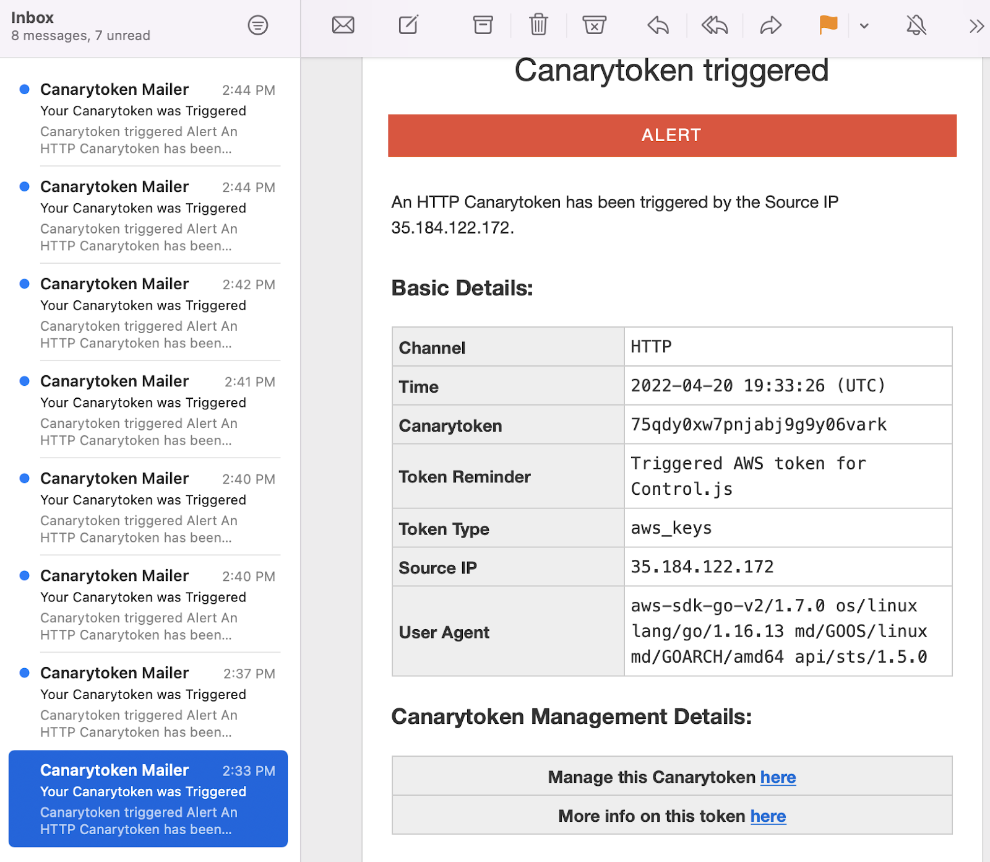The image size is (990, 862).
Task: Click the Inbox mailbox title
Action: [x=32, y=17]
